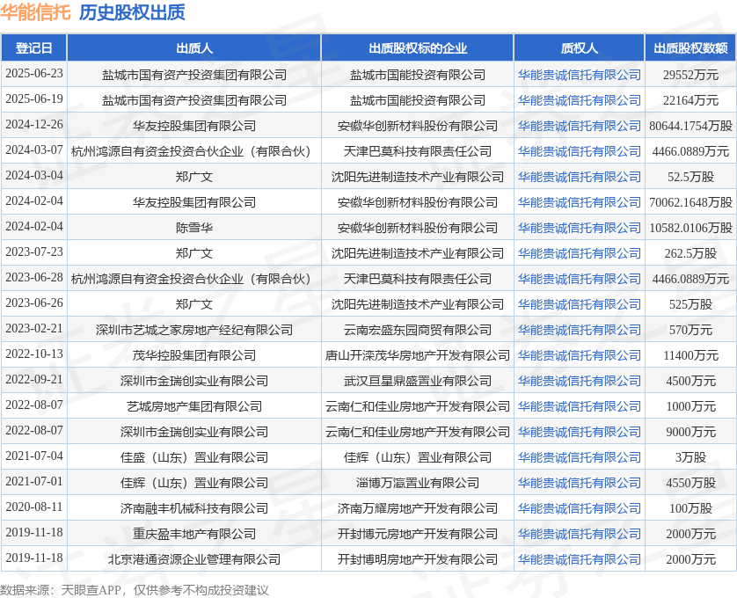The width and height of the screenshot is (737, 598).
Task: Select pledgor 济南融丰机械科技有限公司
Action: pos(194,508)
